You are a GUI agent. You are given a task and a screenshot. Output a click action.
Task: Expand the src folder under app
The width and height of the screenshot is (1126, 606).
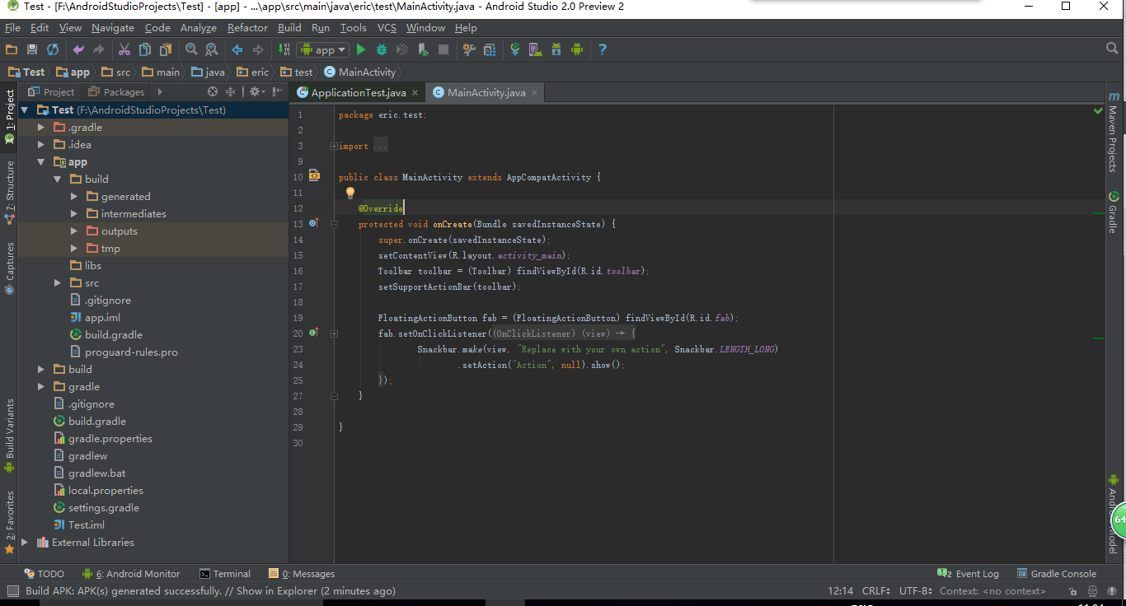(x=58, y=282)
